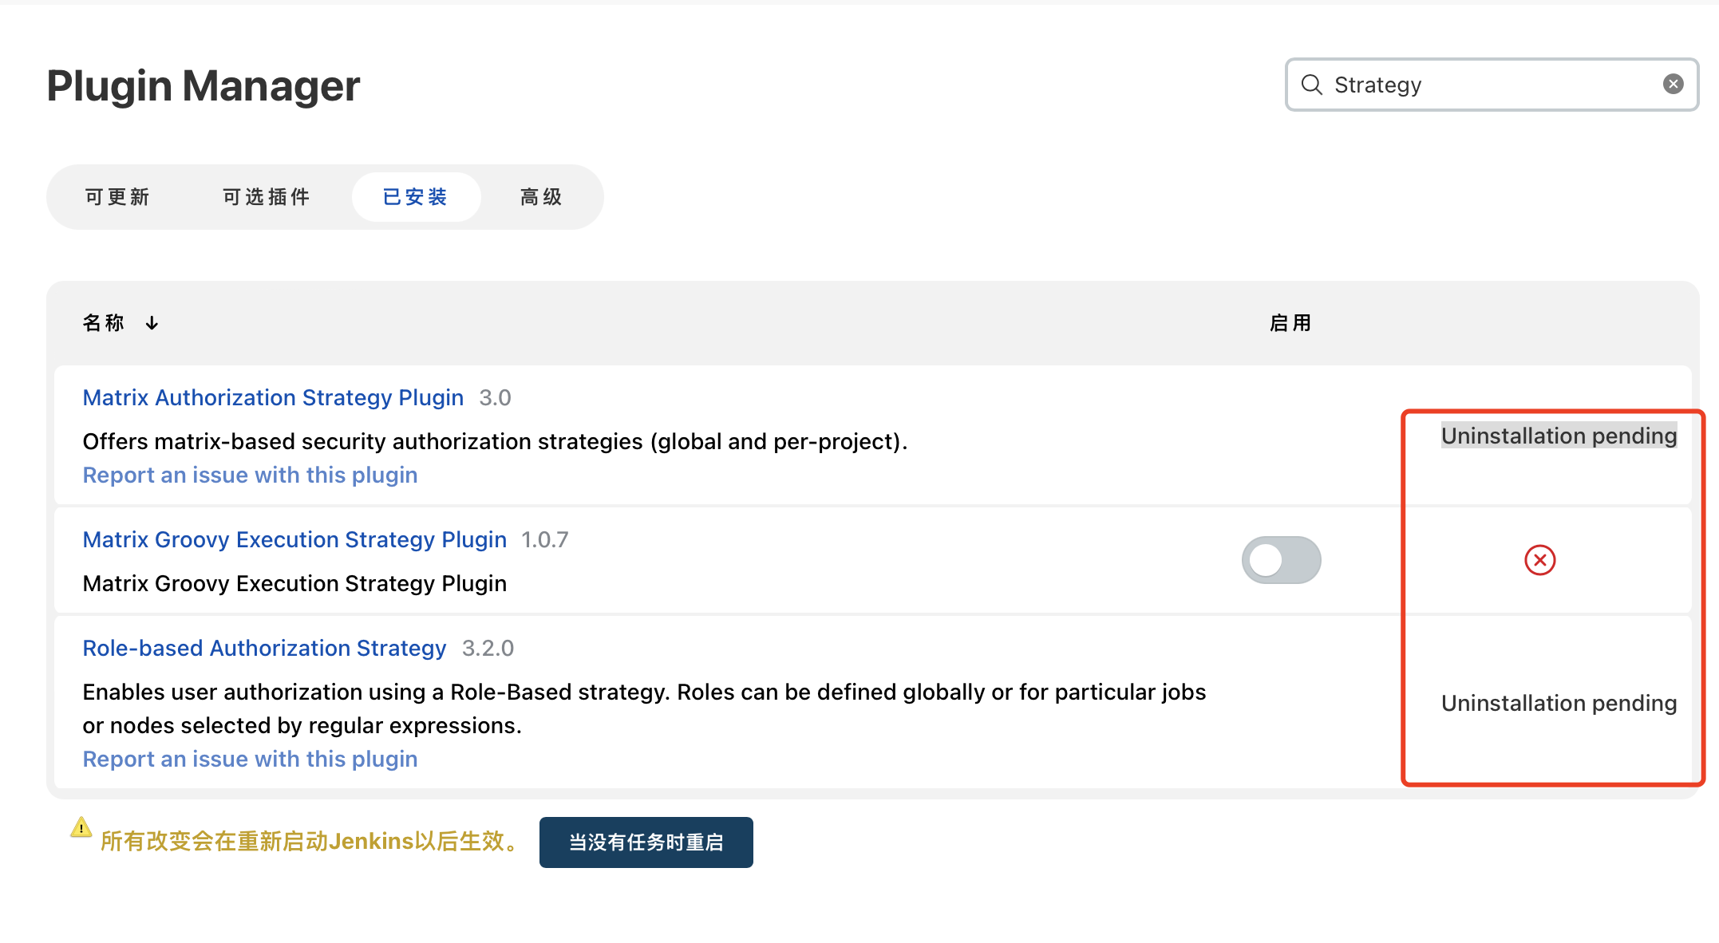Sort plugins by 名称 column header
Image resolution: width=1719 pixels, height=943 pixels.
tap(104, 323)
